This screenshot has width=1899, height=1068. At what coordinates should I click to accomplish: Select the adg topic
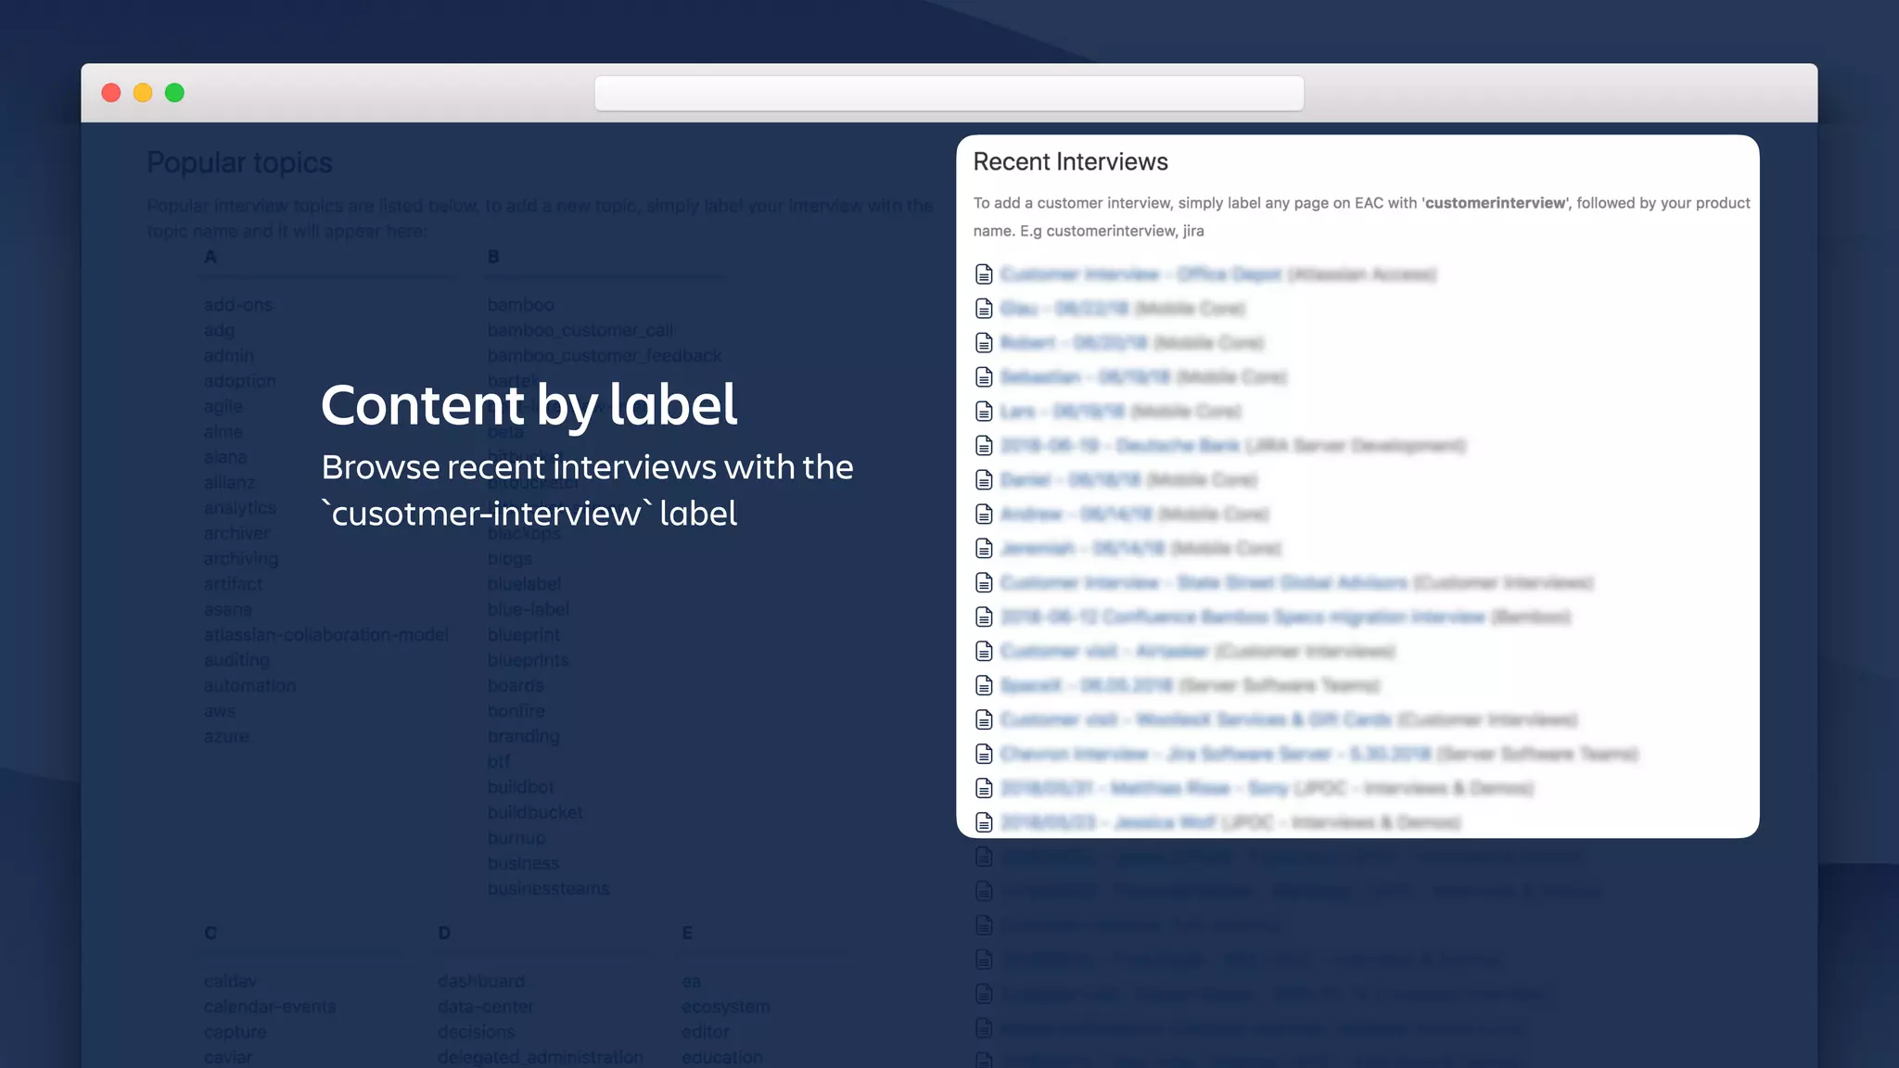tap(219, 331)
